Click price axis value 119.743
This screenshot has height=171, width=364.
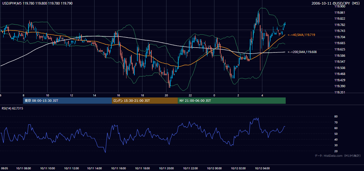pyautogui.click(x=339, y=31)
